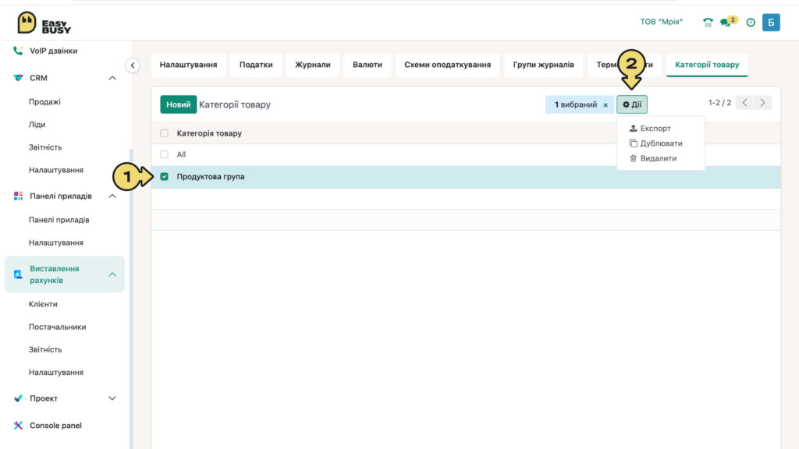Click CRM module icon

[x=18, y=78]
